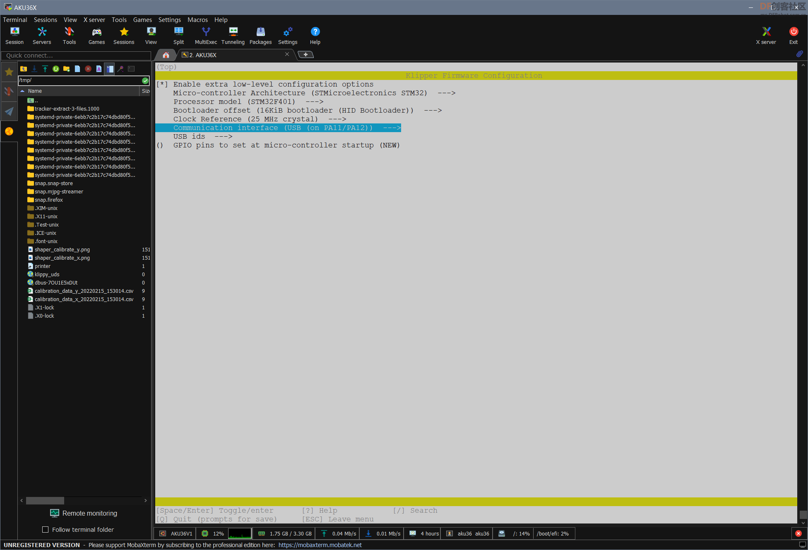This screenshot has height=550, width=808.
Task: Start the X server toolbar button
Action: click(x=766, y=36)
